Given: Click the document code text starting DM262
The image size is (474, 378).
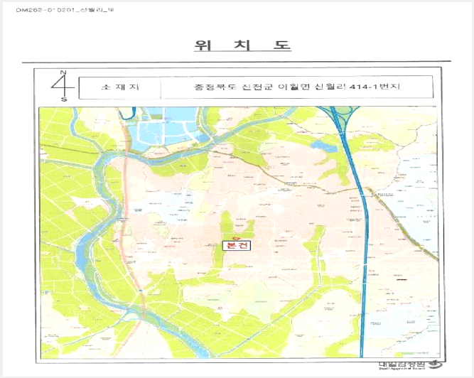Looking at the screenshot, I should tap(65, 10).
